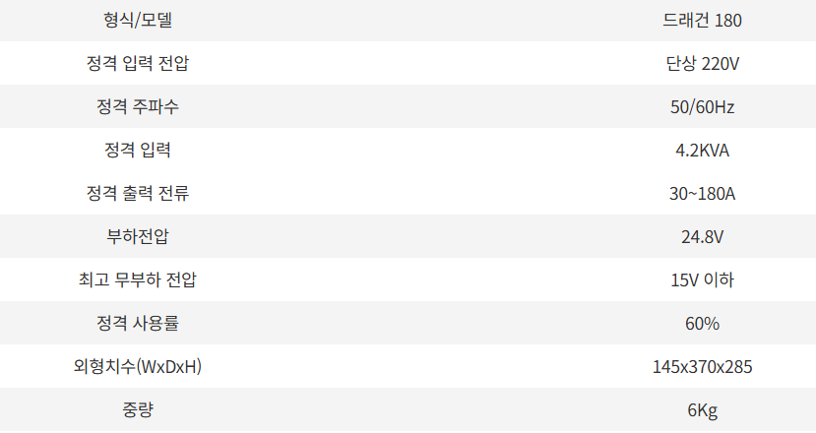Click the 부하전압 label
Viewport: 816px width, 433px height.
coord(138,236)
